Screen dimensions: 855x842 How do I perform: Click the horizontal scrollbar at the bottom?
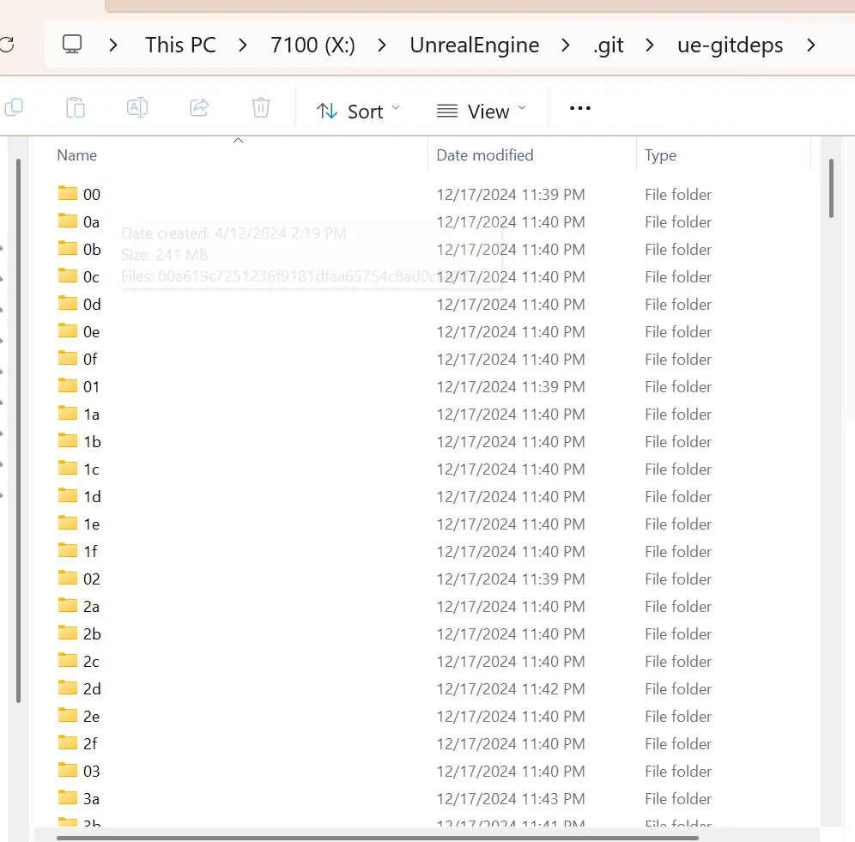click(x=378, y=837)
